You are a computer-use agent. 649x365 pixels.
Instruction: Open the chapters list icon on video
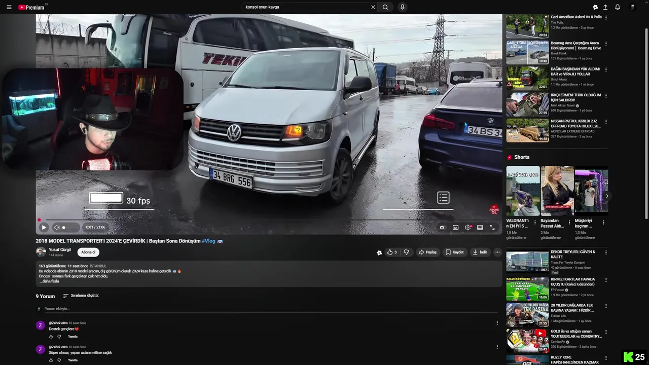pos(443,198)
